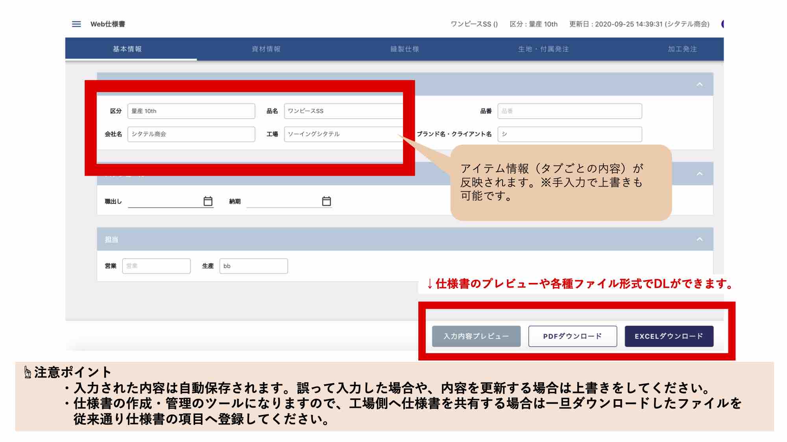Screen dimensions: 787x442
Task: Click the 区分：量産 10th header text
Action: pyautogui.click(x=534, y=24)
